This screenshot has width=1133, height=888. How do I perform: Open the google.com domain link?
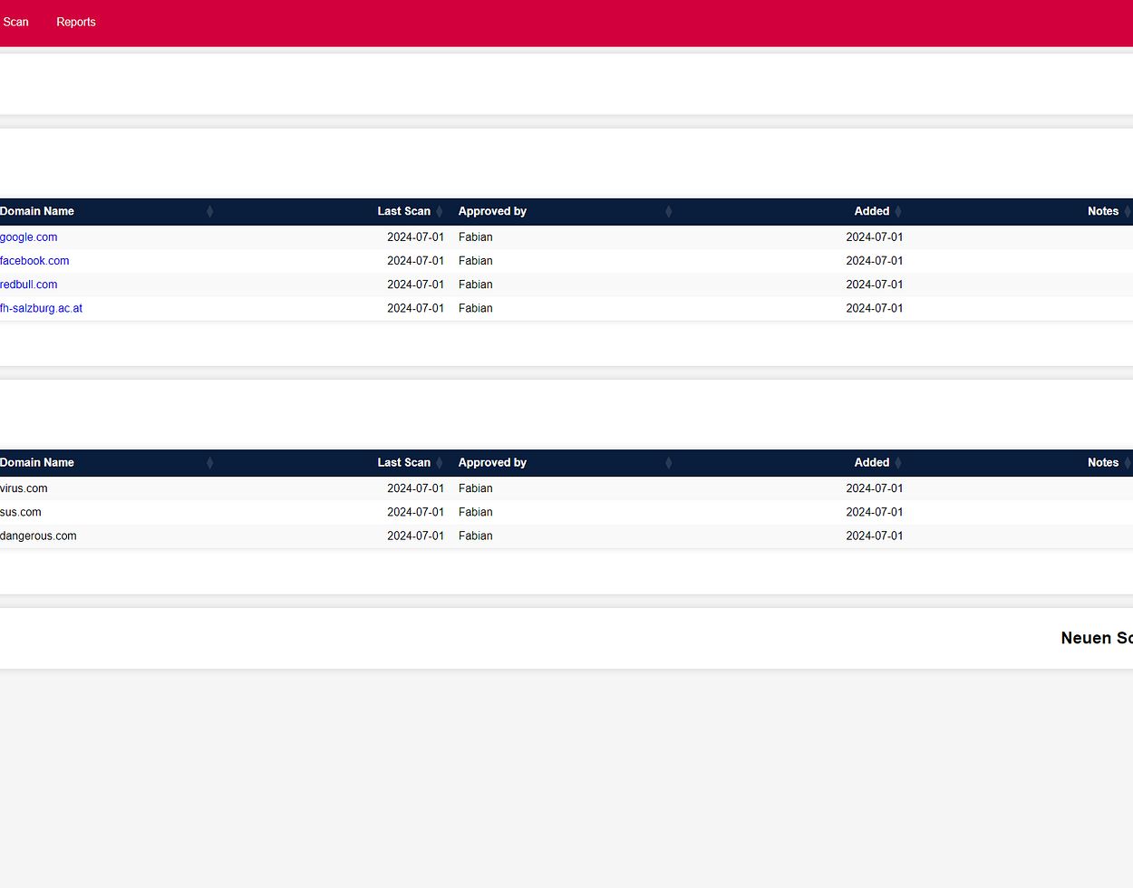tap(29, 237)
